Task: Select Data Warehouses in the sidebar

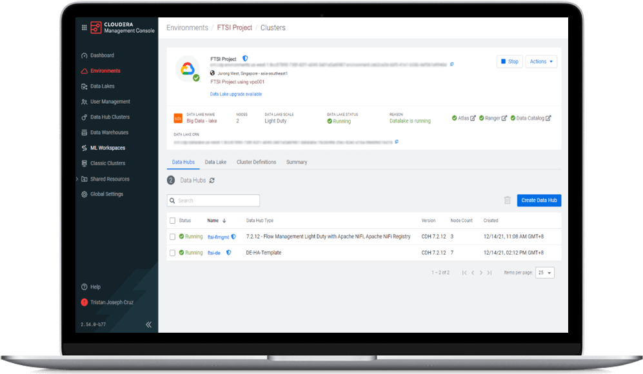Action: [110, 132]
